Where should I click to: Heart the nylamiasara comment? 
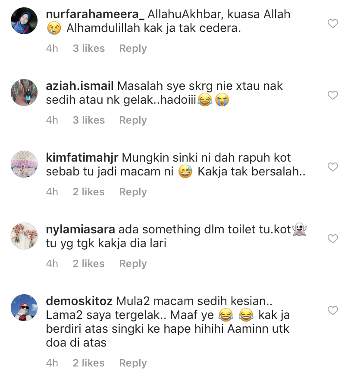click(332, 239)
